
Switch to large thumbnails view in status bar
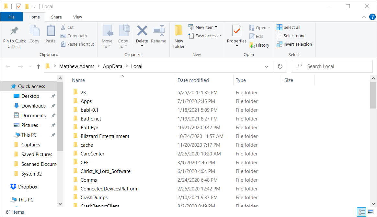coord(371,212)
